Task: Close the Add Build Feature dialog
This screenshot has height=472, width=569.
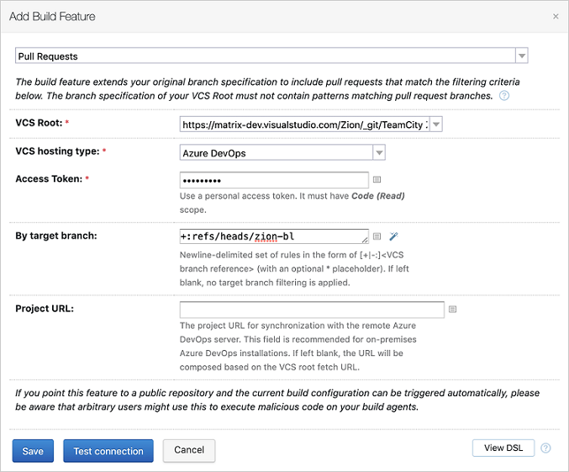Action: point(556,16)
